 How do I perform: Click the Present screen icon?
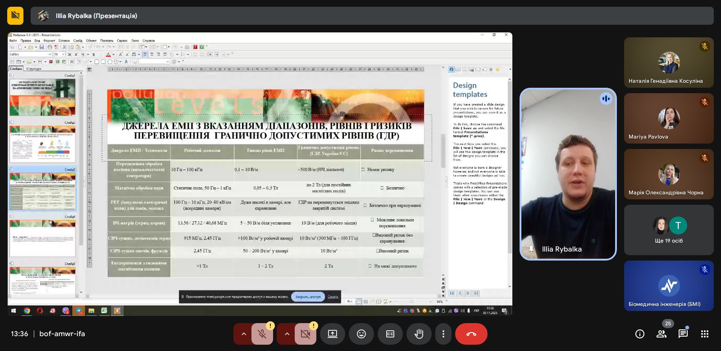(x=333, y=334)
